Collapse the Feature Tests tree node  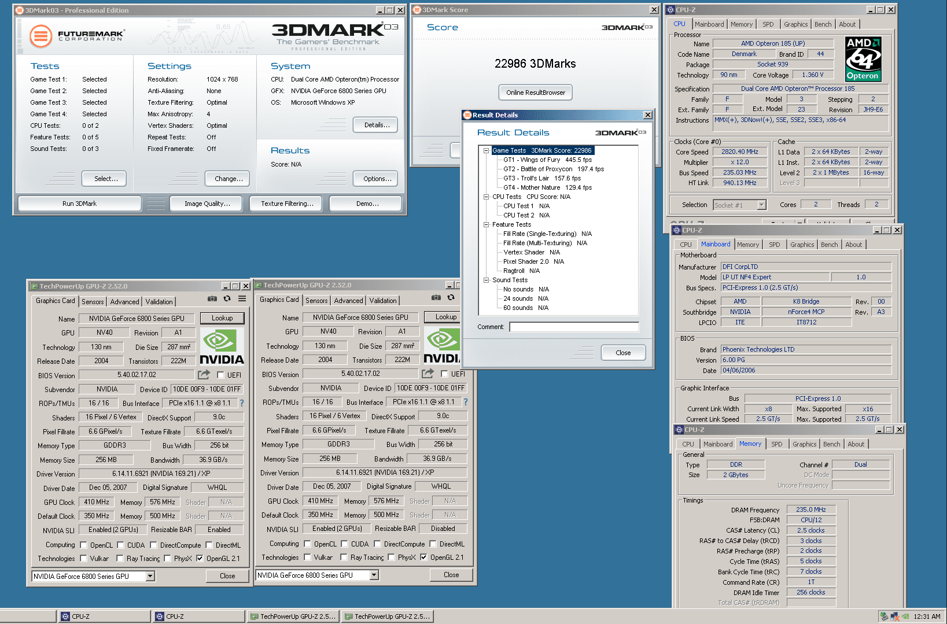(487, 224)
